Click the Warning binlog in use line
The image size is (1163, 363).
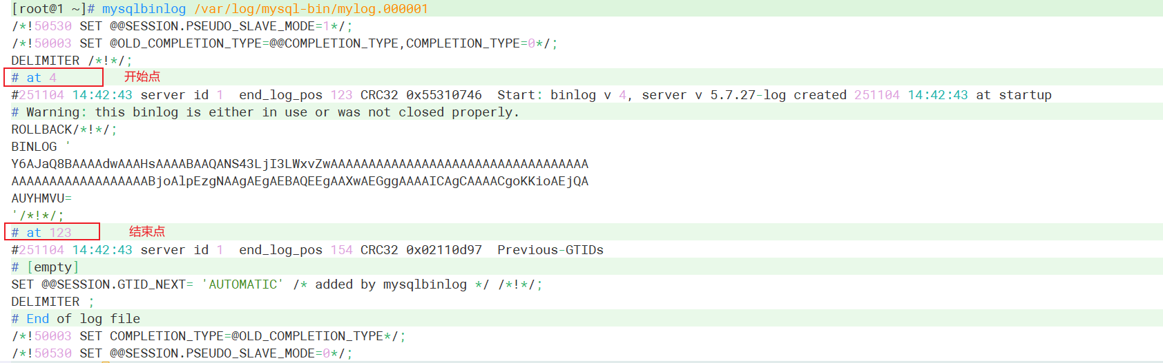(x=265, y=112)
